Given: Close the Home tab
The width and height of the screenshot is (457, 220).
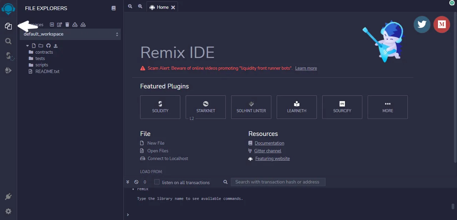Looking at the screenshot, I should (173, 7).
